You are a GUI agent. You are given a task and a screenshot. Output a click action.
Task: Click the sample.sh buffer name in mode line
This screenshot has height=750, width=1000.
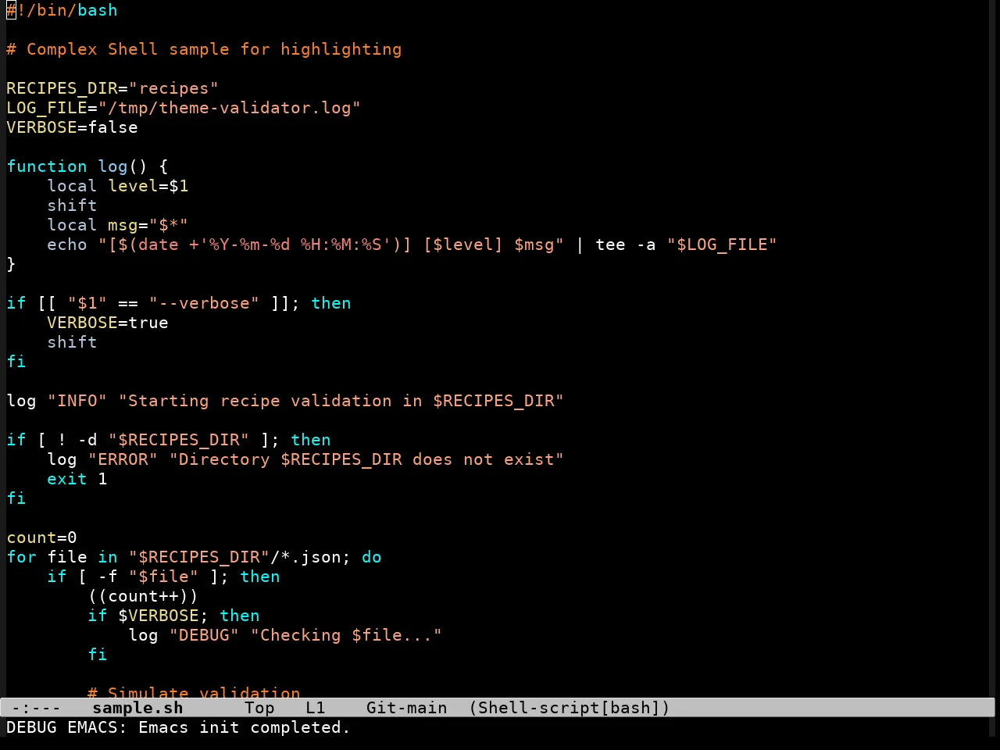click(137, 708)
